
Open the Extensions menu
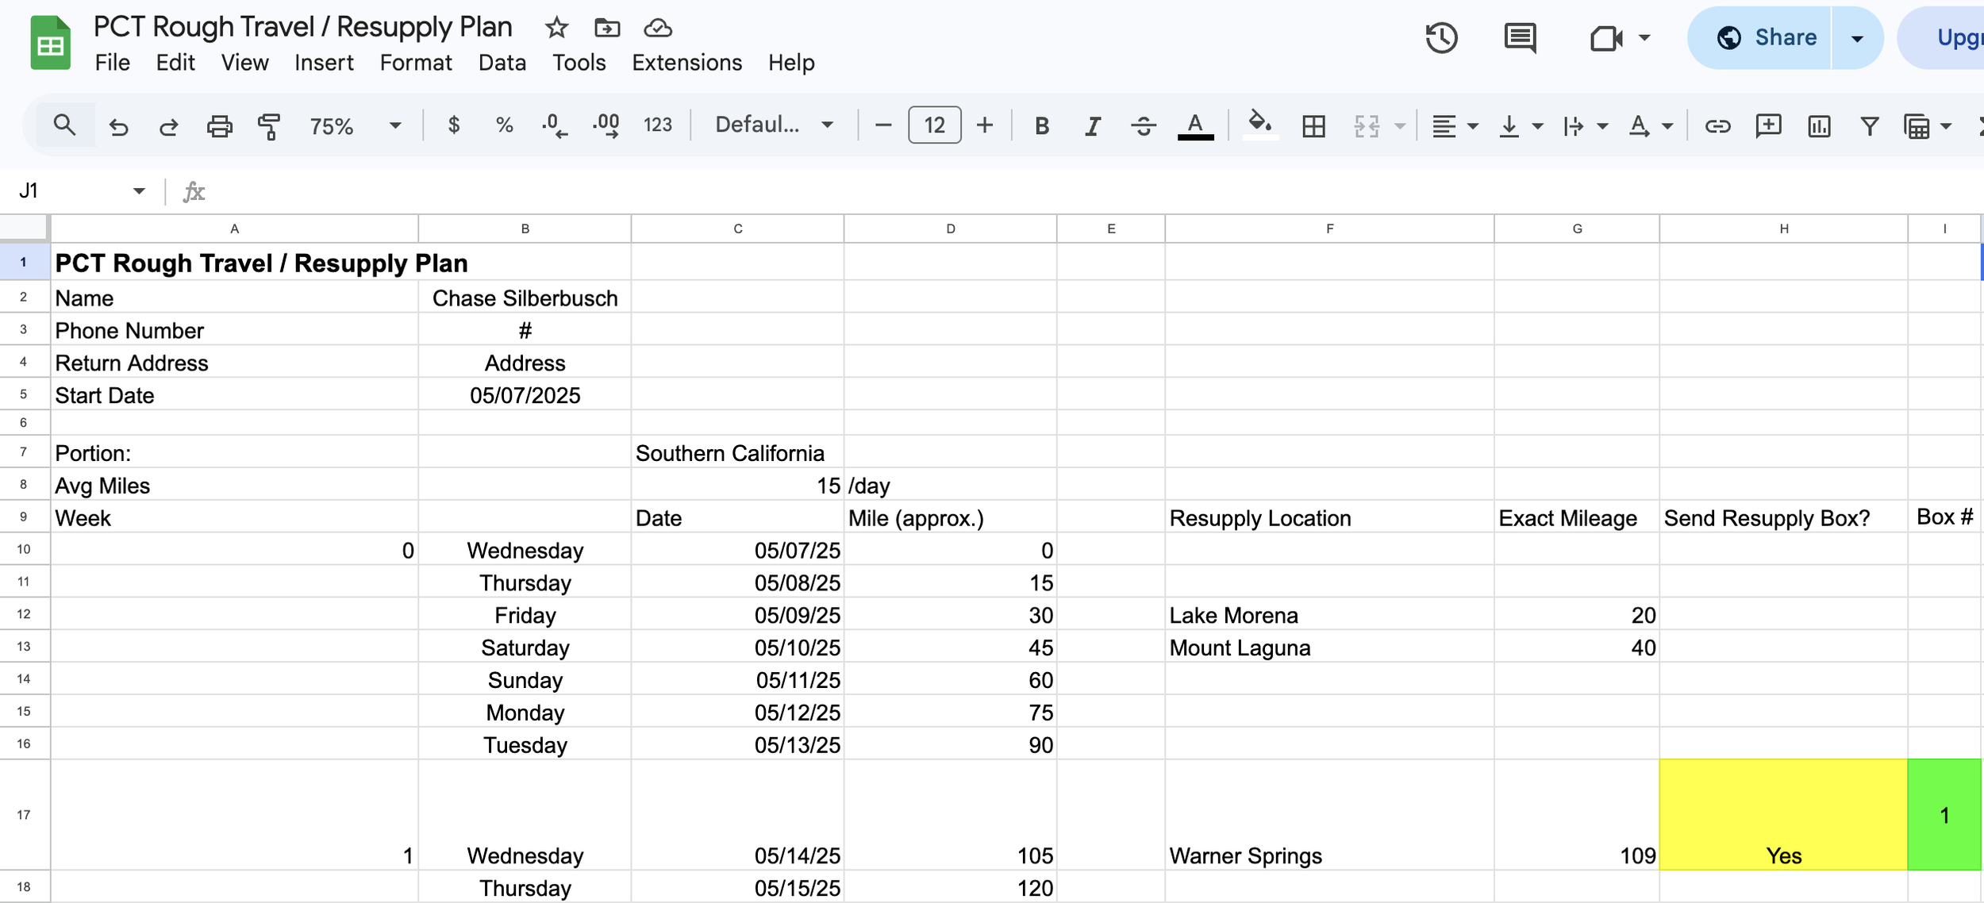[x=686, y=63]
